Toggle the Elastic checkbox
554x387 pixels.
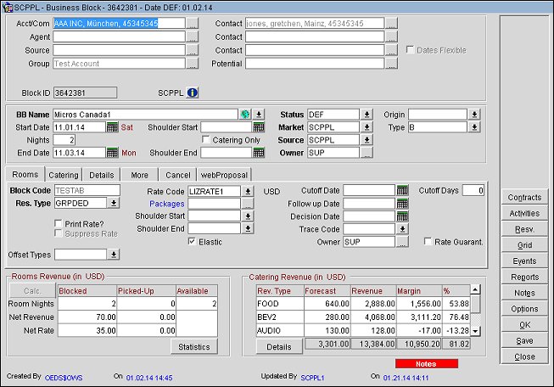193,242
